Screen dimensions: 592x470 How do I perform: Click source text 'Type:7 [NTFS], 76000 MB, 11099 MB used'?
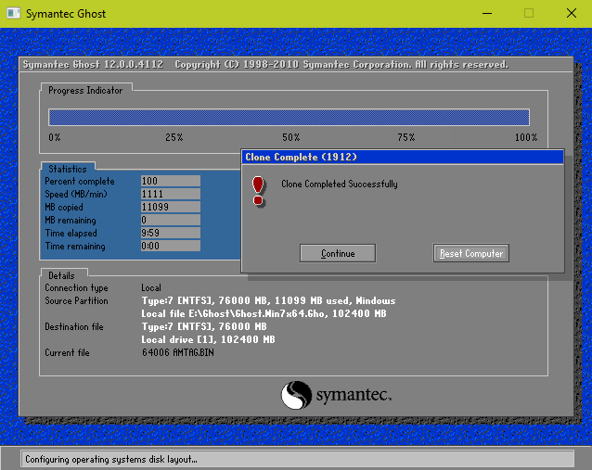point(245,300)
